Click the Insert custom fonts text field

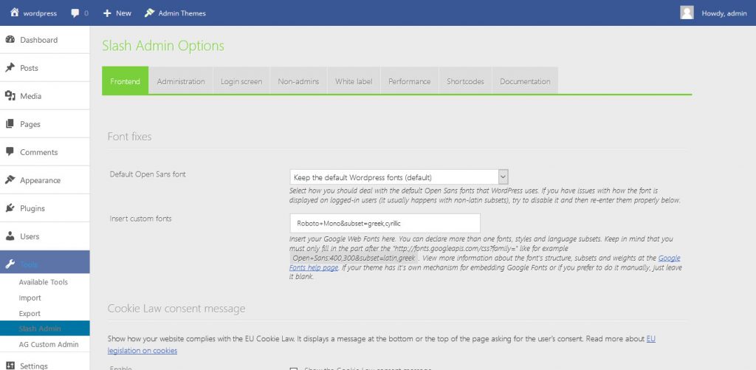click(385, 223)
